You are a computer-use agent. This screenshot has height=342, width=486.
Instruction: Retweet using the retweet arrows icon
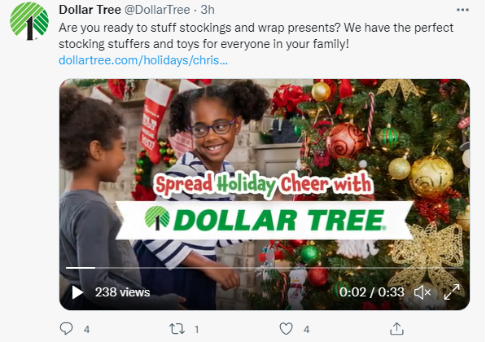[177, 329]
